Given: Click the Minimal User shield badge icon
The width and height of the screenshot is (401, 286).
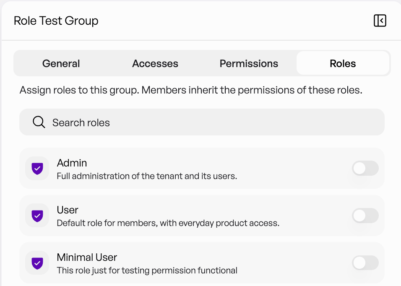Looking at the screenshot, I should click(37, 263).
